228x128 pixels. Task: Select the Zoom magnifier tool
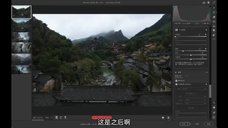(214, 103)
